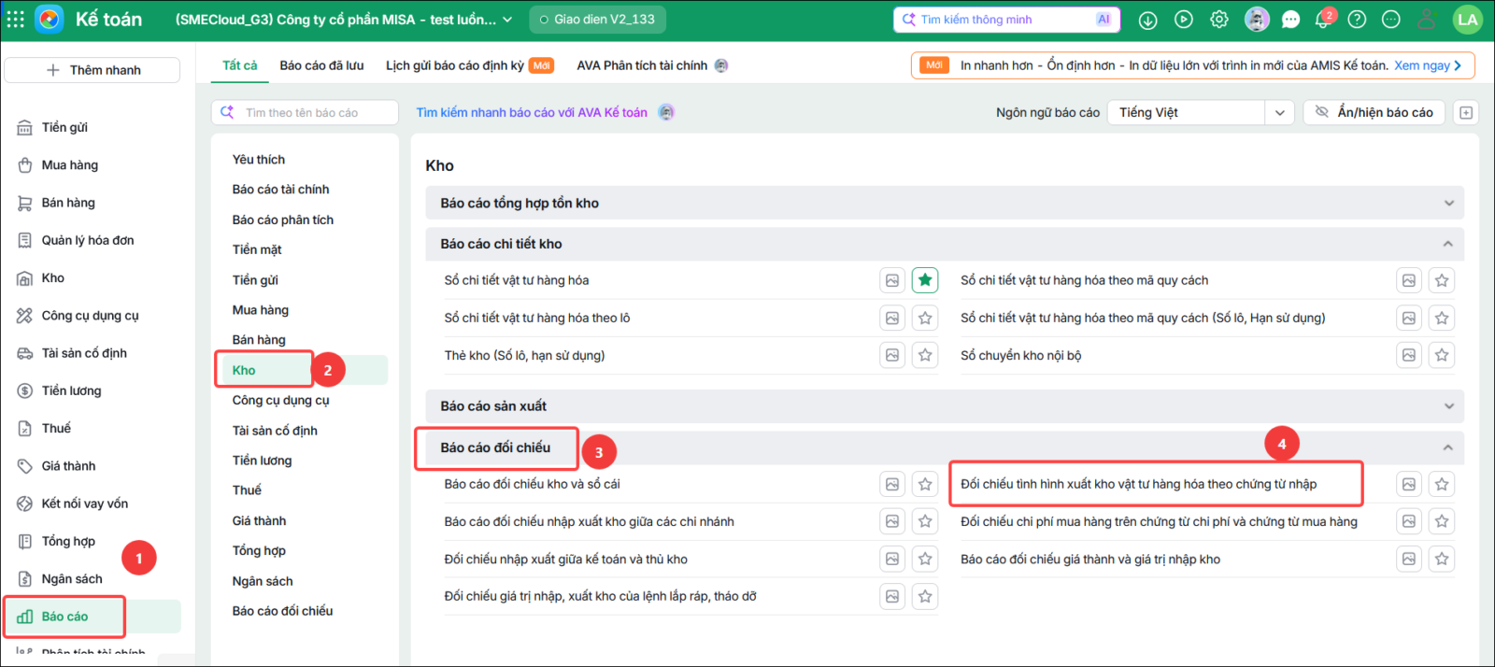Favorite the Thẻ kho report star
The height and width of the screenshot is (667, 1495).
click(925, 355)
